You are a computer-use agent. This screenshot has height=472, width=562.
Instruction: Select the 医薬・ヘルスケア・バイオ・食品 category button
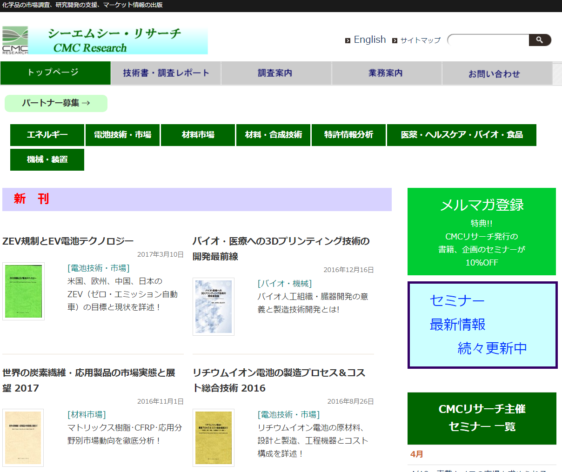pos(462,135)
